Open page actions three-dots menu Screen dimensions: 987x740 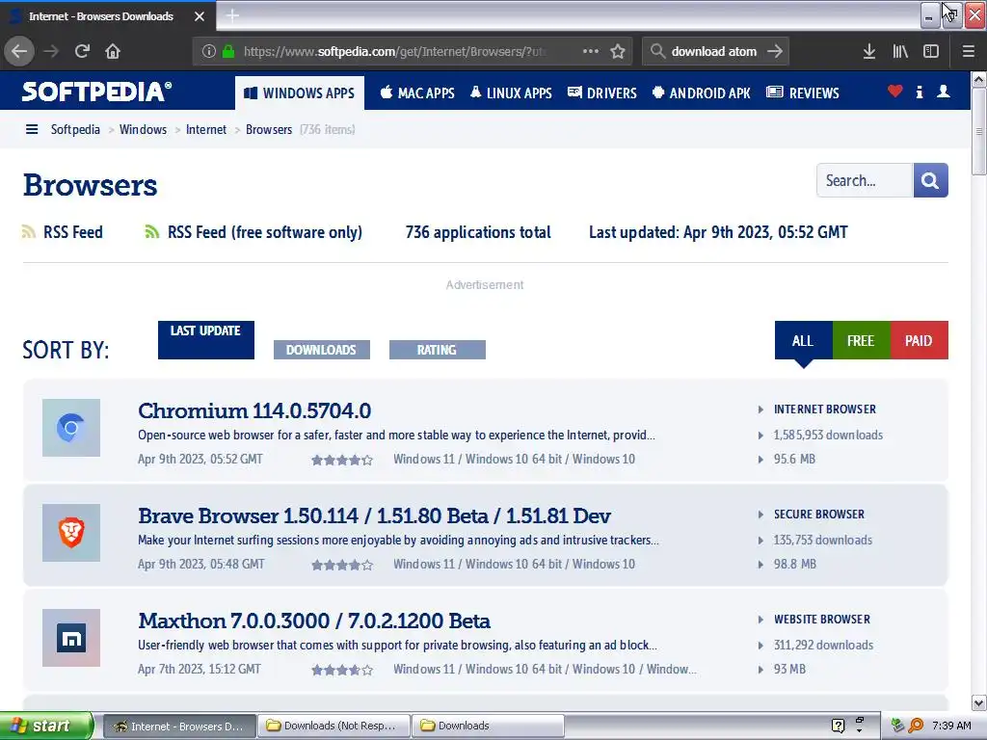[x=591, y=51]
